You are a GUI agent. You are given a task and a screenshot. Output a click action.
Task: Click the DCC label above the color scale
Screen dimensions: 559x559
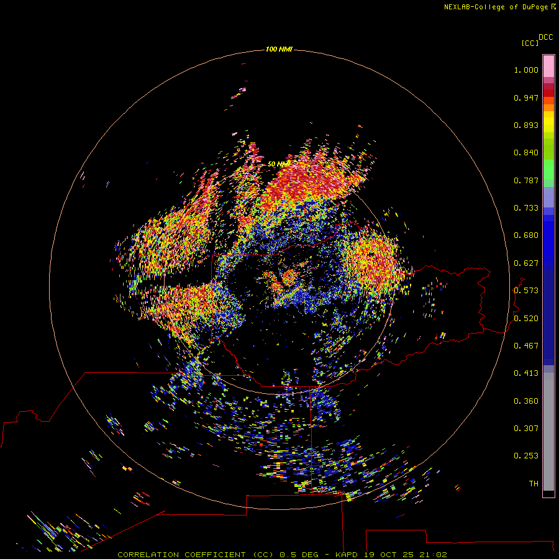coord(546,37)
